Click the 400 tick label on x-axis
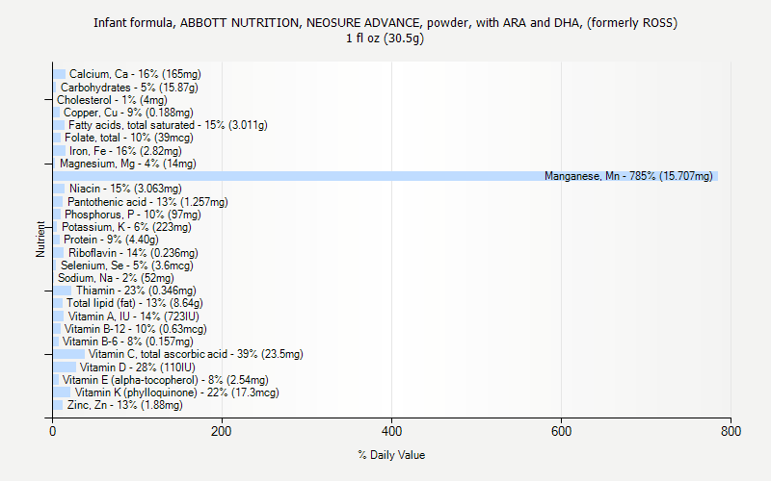This screenshot has width=771, height=481. click(x=392, y=431)
